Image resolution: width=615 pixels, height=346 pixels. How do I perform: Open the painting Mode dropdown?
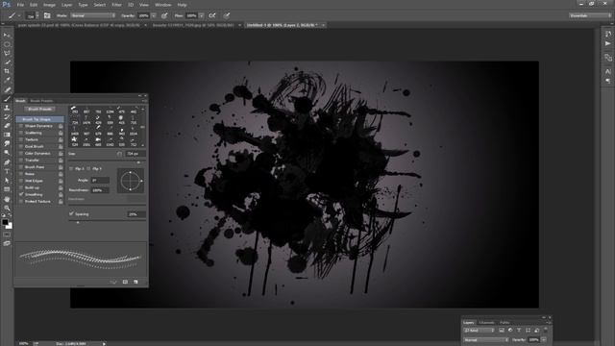tap(93, 15)
